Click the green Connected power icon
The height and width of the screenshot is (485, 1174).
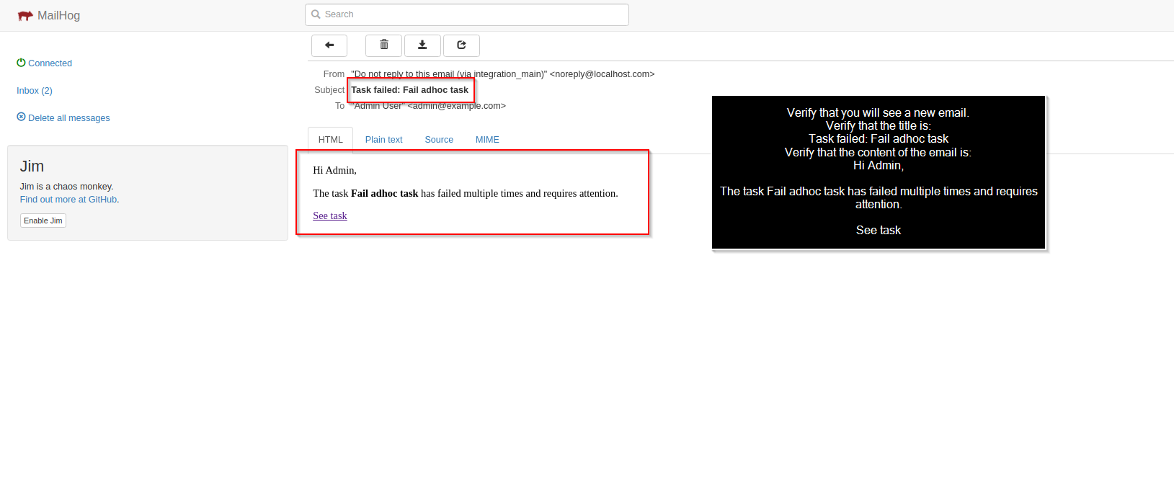(21, 63)
